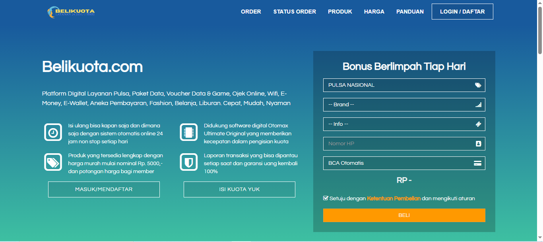Screen dimensions: 543x242
Task: Expand the Brand selection dropdown
Action: pyautogui.click(x=398, y=105)
